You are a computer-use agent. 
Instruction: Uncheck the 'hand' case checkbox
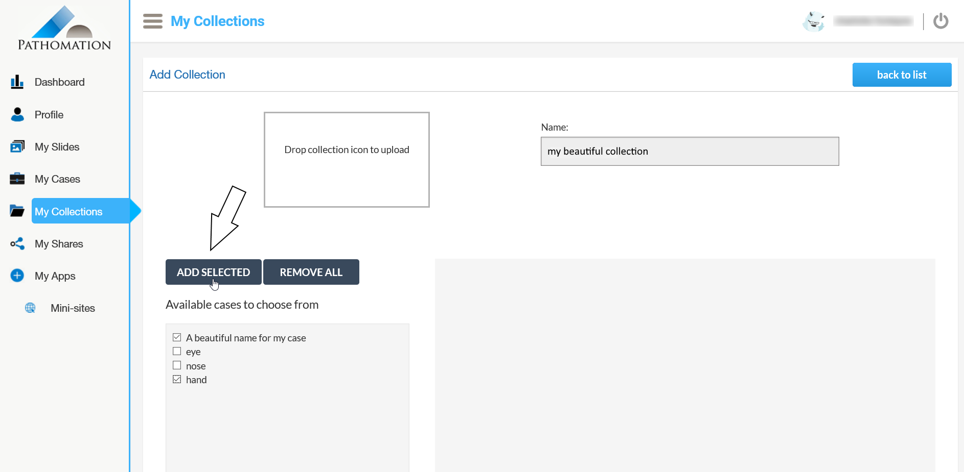(177, 379)
